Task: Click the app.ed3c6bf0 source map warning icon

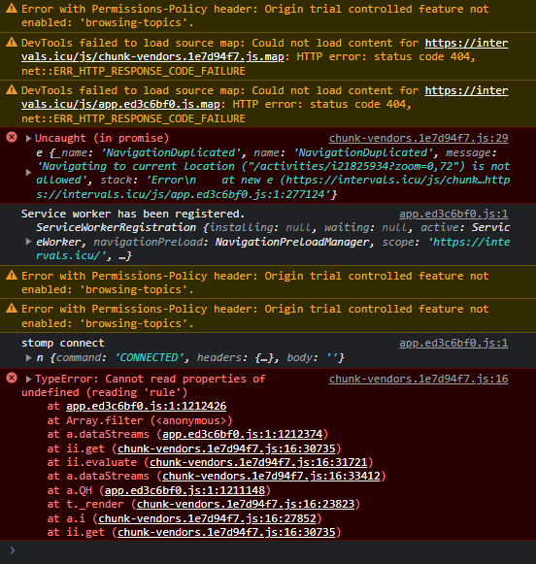Action: (12, 89)
